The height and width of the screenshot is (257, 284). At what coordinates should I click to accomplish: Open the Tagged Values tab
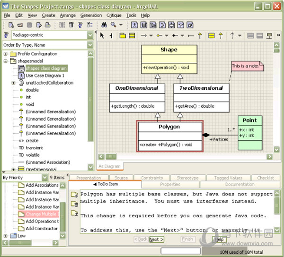click(x=229, y=178)
